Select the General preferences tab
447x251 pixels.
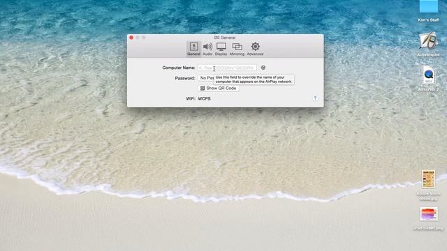coord(193,49)
